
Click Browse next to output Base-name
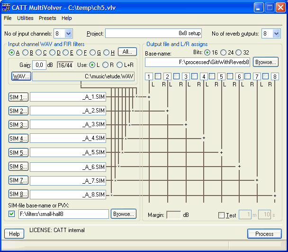click(265, 62)
